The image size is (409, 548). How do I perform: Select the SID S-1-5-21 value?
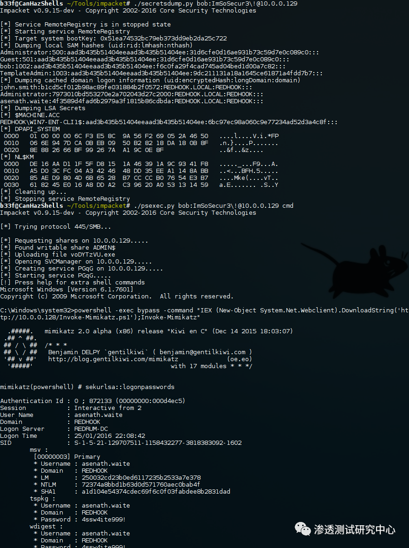(158, 443)
